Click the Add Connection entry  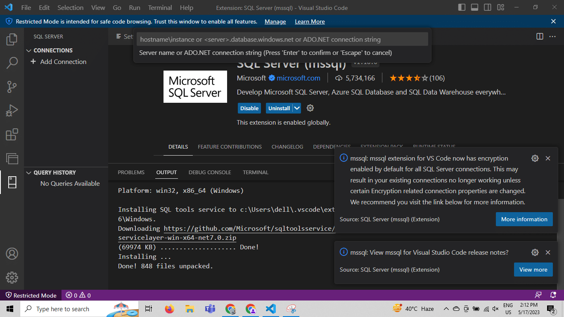pyautogui.click(x=63, y=62)
